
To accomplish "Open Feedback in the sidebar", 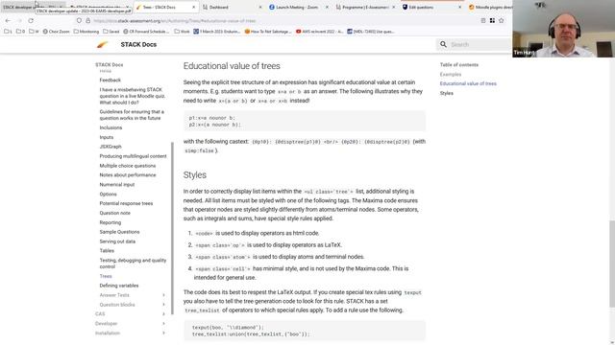I will [111, 80].
